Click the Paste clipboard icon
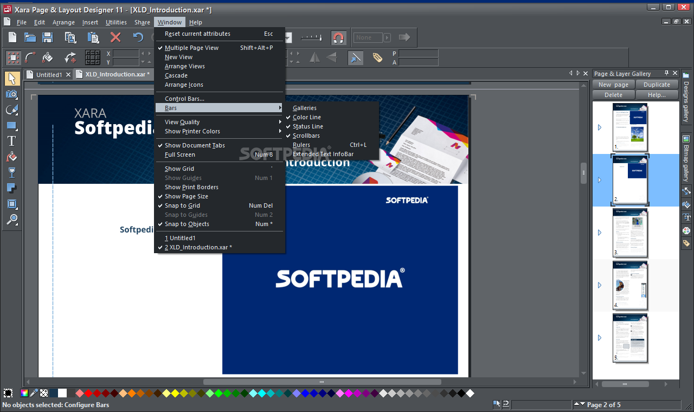This screenshot has height=412, width=694. click(93, 37)
